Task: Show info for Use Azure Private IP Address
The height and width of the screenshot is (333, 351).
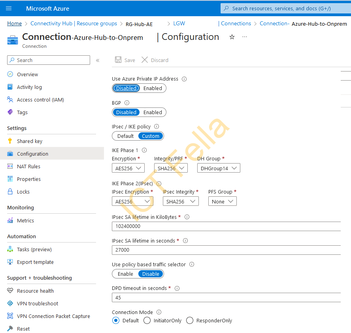Action: pyautogui.click(x=184, y=79)
